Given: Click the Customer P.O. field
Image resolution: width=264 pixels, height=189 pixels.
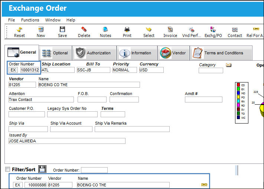Looking at the screenshot, I should pos(27,114).
